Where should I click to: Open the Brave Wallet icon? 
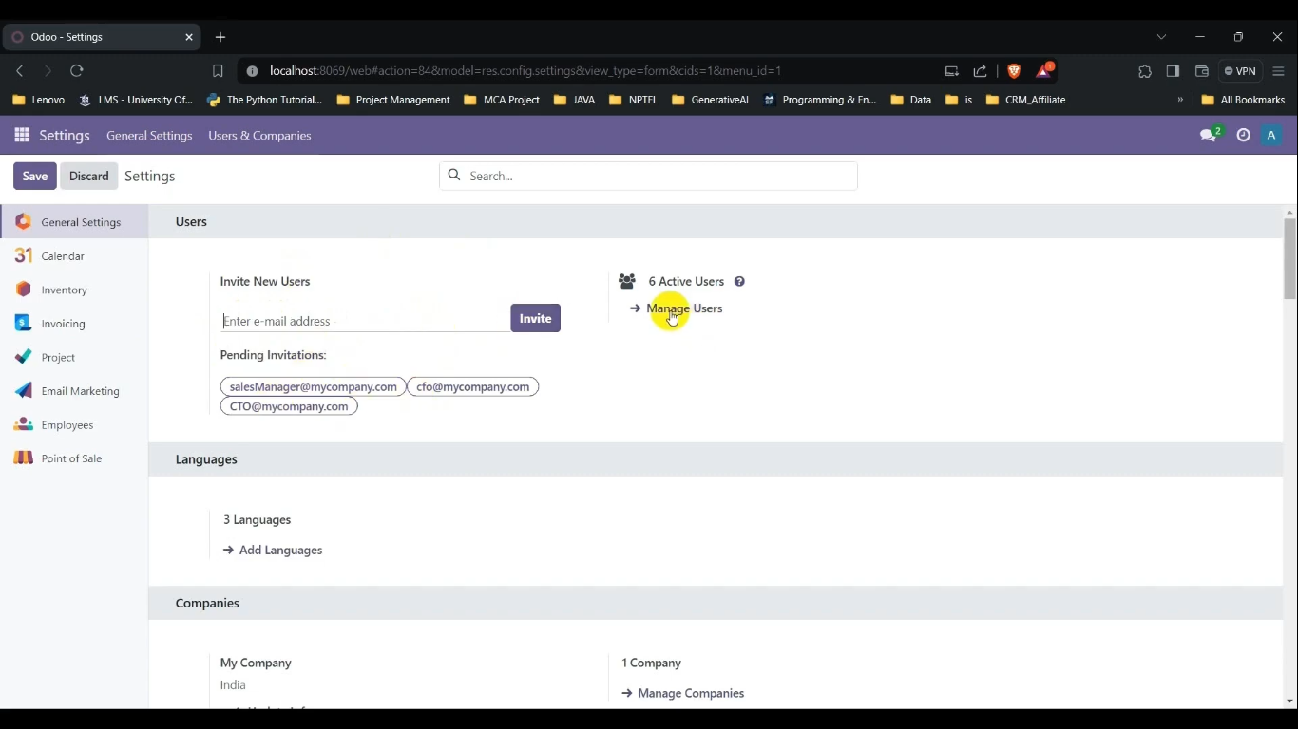tap(1201, 71)
